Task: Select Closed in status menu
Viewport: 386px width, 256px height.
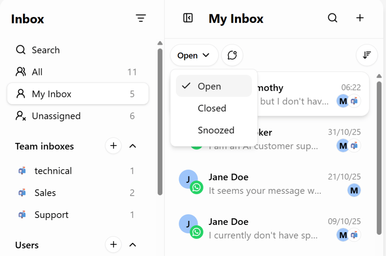Action: (214, 108)
